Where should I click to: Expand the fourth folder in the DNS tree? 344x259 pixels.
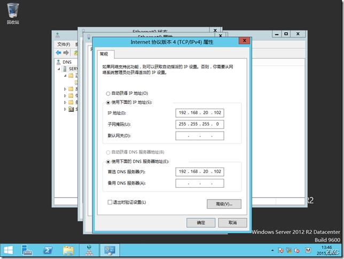coord(65,102)
